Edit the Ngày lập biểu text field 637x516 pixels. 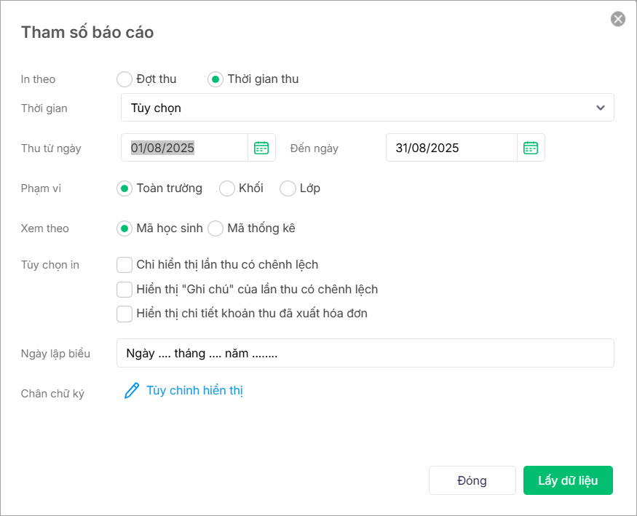[365, 353]
